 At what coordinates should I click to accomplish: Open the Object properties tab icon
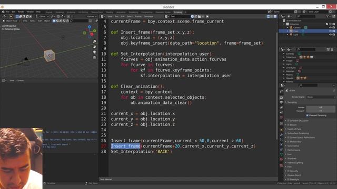(x=281, y=130)
